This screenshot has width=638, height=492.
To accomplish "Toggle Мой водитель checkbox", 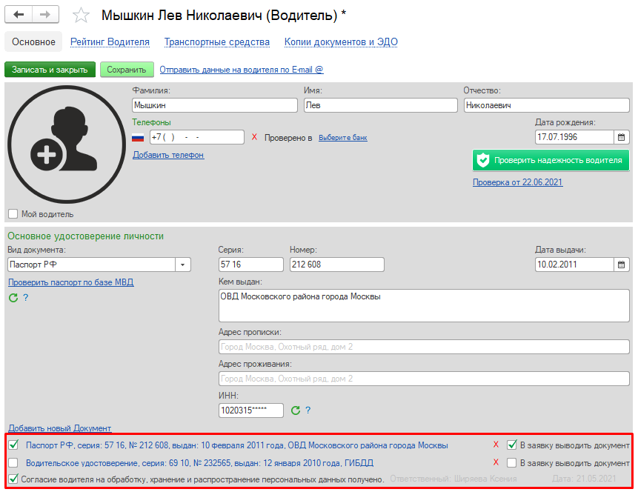I will tap(13, 214).
